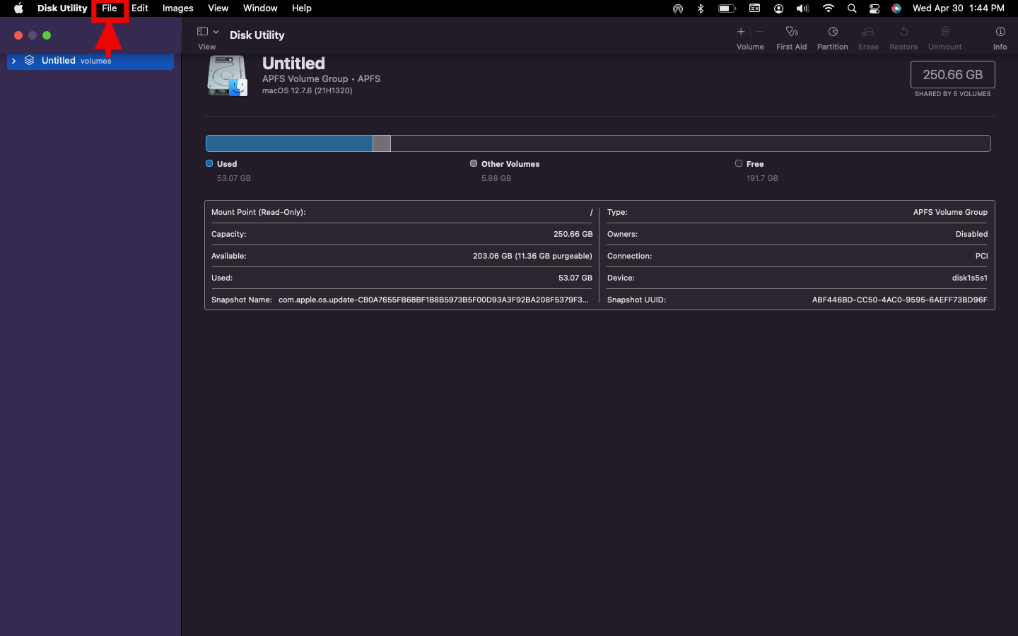Open Control Center in menu bar
The height and width of the screenshot is (636, 1018).
click(x=874, y=8)
